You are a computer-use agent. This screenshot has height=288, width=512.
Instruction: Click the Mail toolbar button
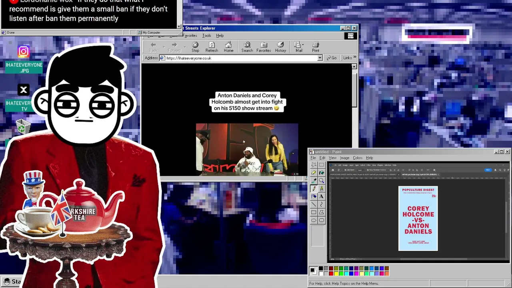coord(299,47)
